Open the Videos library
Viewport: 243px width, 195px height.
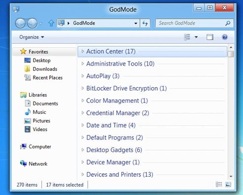pyautogui.click(x=40, y=130)
